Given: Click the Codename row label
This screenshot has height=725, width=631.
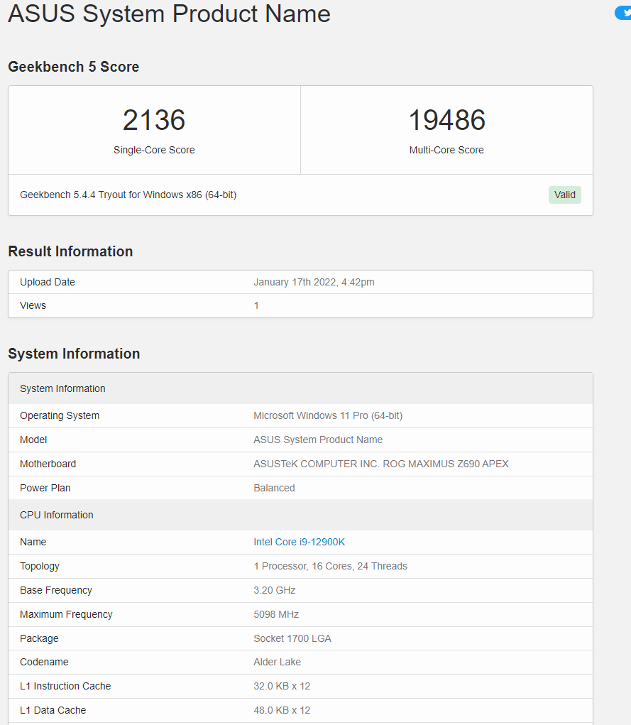Looking at the screenshot, I should 44,662.
